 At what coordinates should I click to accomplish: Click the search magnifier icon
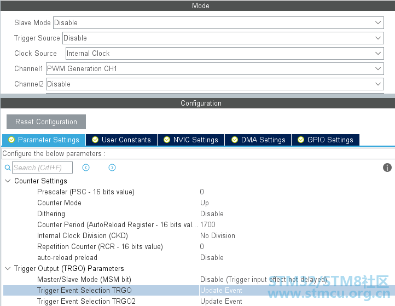[x=8, y=168]
